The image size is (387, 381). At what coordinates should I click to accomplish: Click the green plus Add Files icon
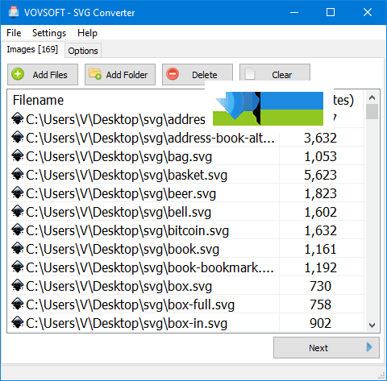pos(18,74)
